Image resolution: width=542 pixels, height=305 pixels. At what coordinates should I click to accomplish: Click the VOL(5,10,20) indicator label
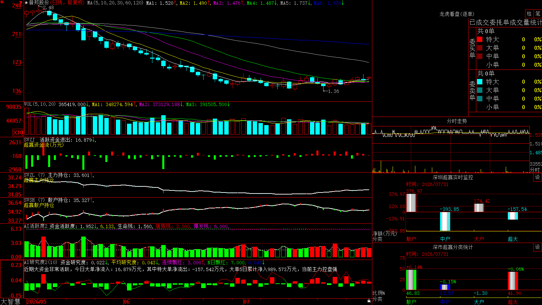[40, 104]
